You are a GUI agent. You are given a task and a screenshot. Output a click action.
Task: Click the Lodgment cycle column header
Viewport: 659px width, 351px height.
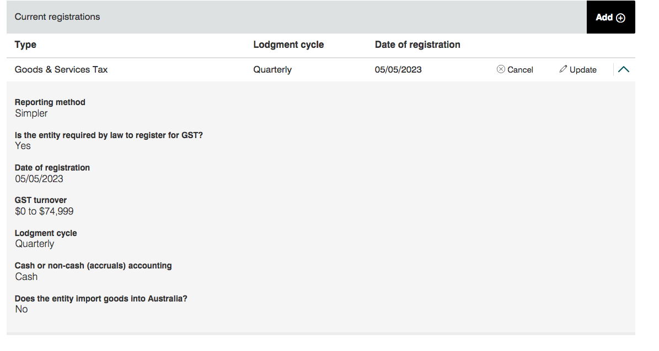(x=288, y=45)
